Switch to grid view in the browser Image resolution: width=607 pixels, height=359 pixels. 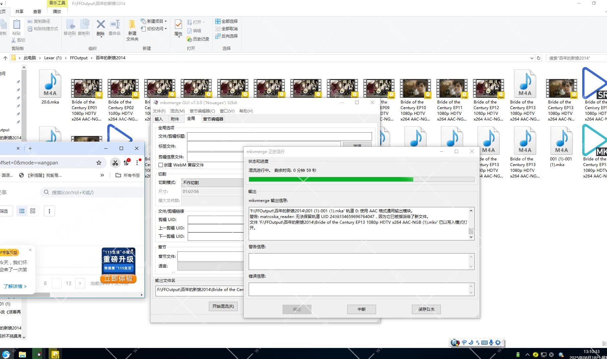pos(33,211)
